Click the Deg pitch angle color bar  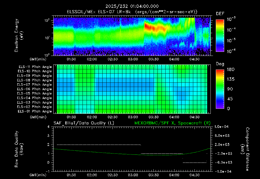click(x=220, y=89)
